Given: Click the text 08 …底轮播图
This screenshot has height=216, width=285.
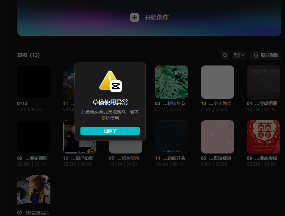Looking at the screenshot, I should pos(32,158).
